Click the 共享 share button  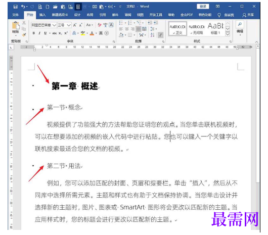248,15
